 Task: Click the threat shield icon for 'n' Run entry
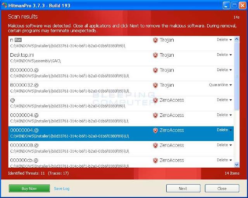(155, 40)
